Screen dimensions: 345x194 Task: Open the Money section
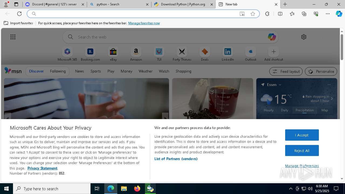tap(126, 71)
